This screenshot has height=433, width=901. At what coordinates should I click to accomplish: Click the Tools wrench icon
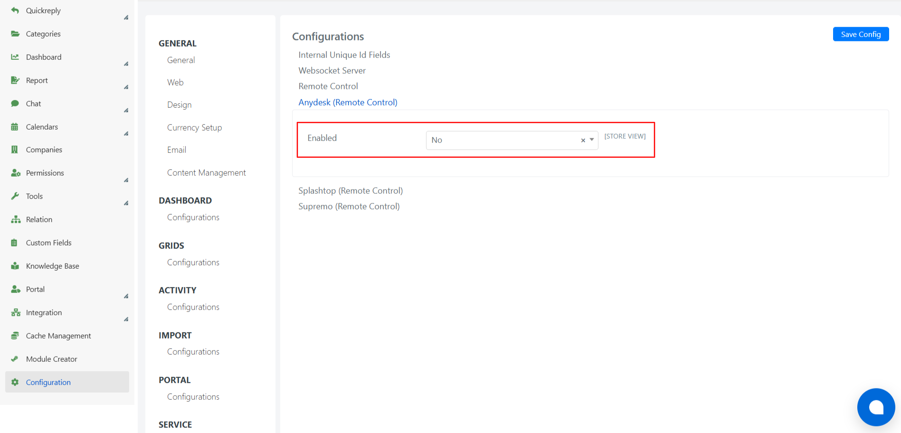click(15, 196)
